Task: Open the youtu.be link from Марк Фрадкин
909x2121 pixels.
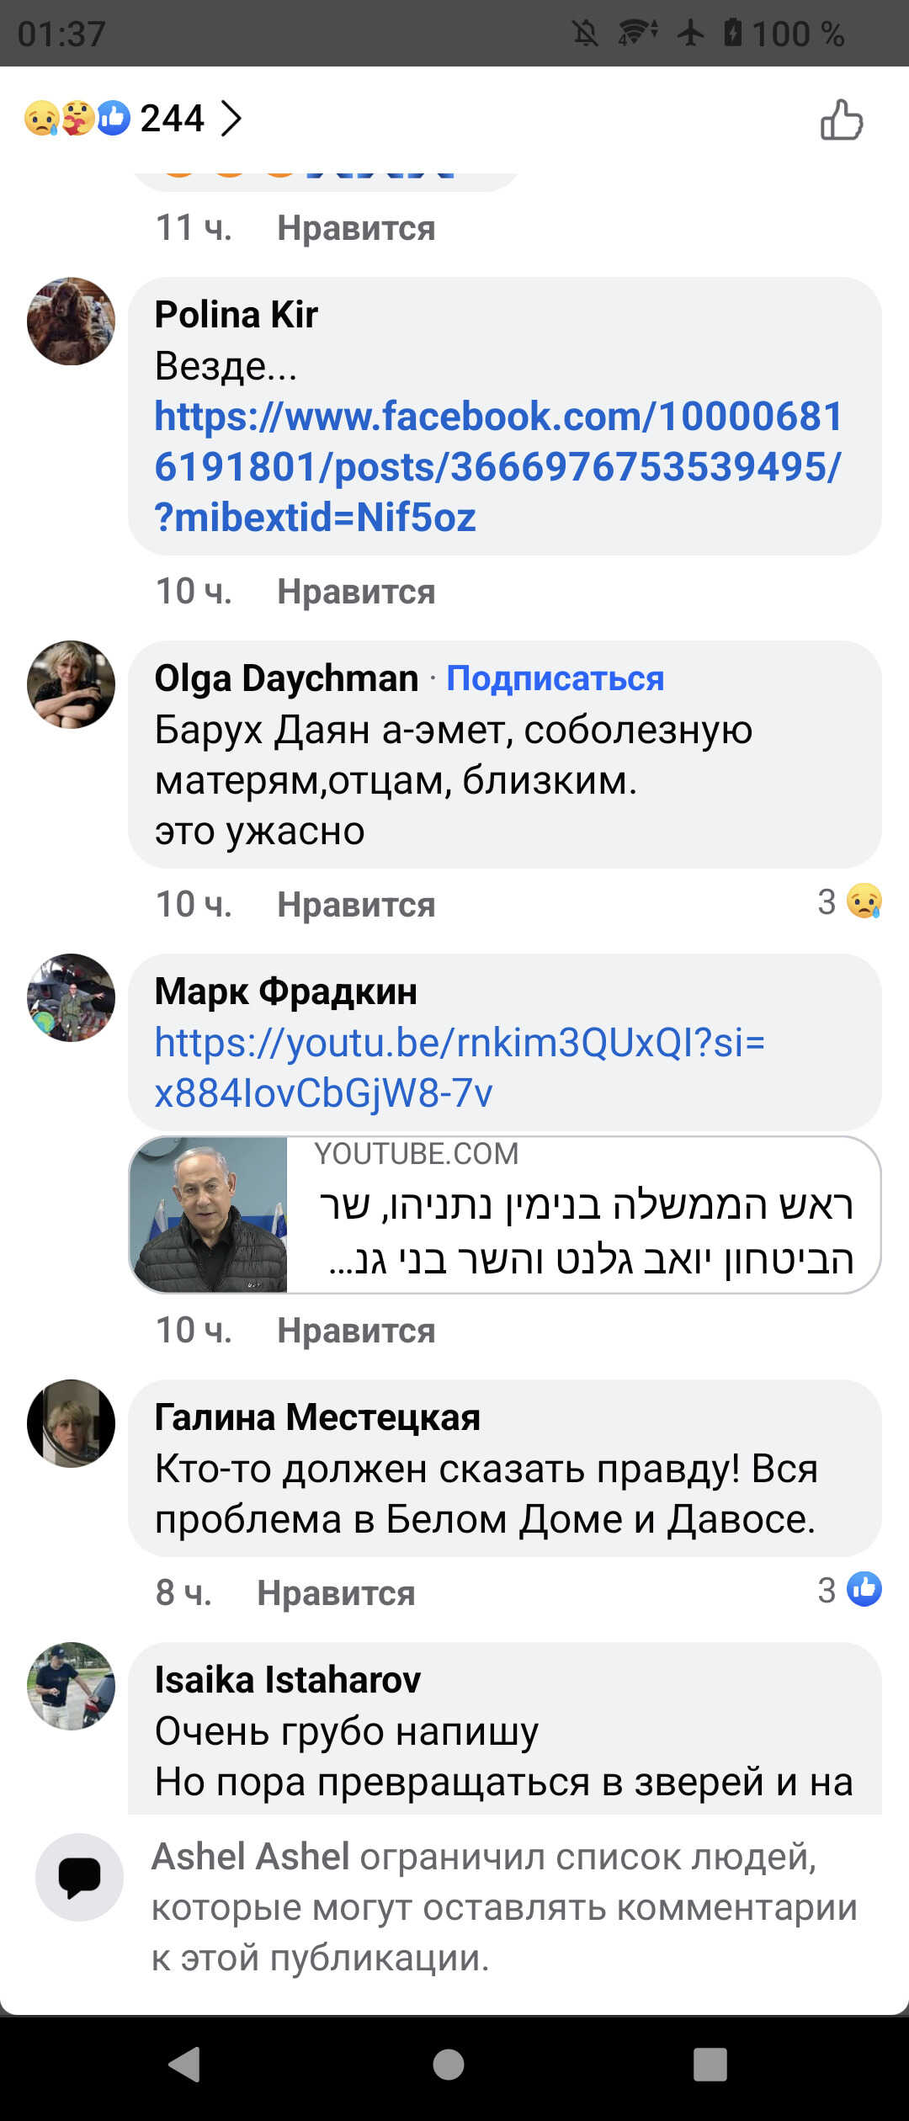Action: [459, 1067]
